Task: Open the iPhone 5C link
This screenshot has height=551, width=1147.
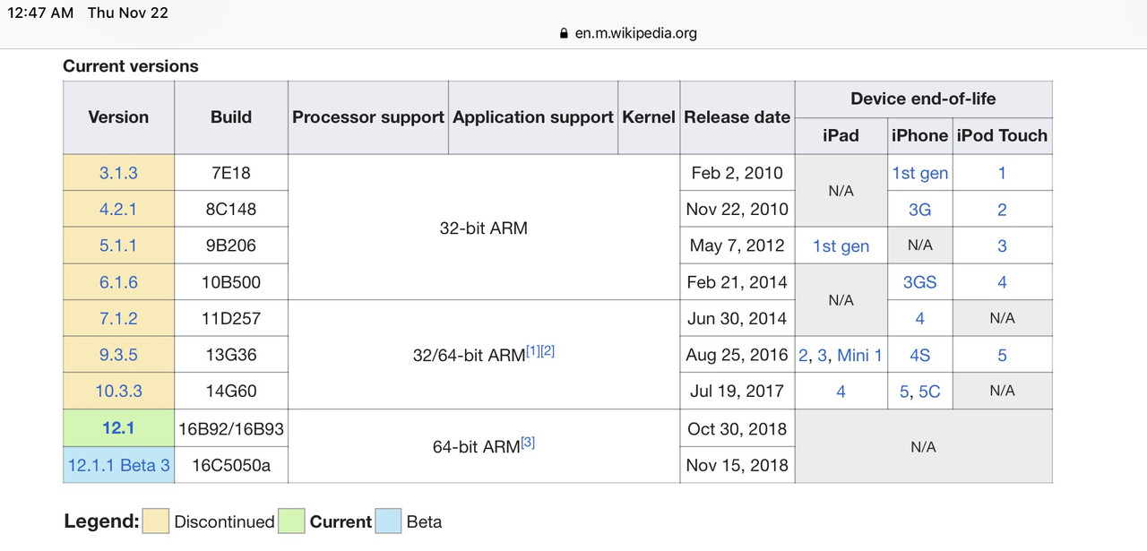Action: pyautogui.click(x=929, y=391)
